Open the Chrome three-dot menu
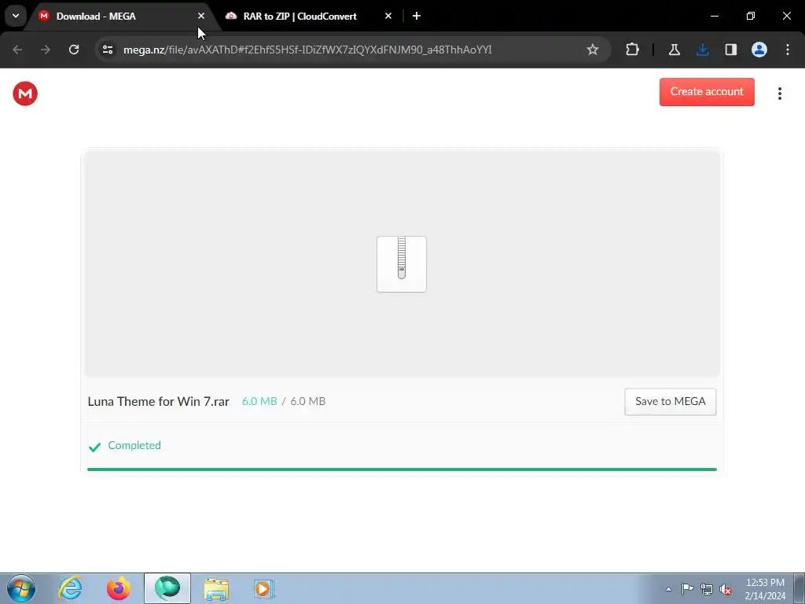Screen dimensions: 805x604 tap(788, 50)
